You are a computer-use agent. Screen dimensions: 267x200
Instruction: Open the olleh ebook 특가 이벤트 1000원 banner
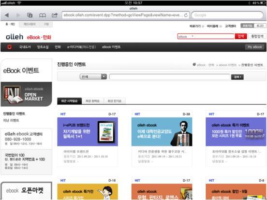tap(236, 131)
